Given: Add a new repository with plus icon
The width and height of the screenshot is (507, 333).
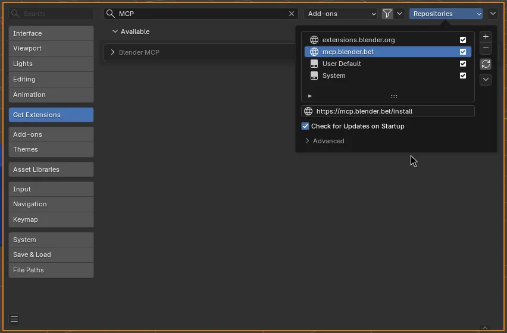Looking at the screenshot, I should coord(486,36).
